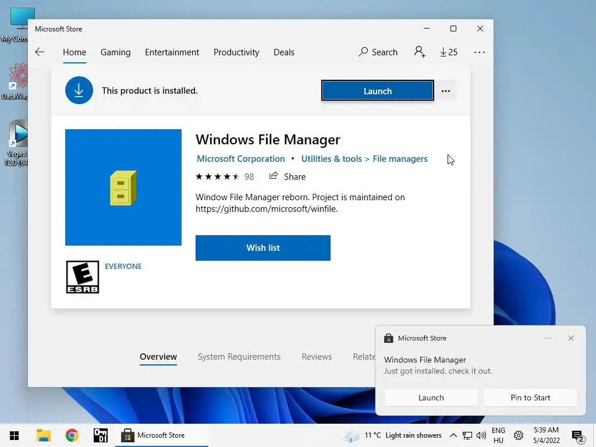Open the File managers category link
The height and width of the screenshot is (447, 596).
click(x=400, y=158)
